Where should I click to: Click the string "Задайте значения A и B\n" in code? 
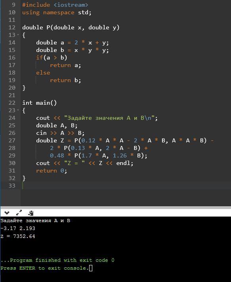[109, 118]
